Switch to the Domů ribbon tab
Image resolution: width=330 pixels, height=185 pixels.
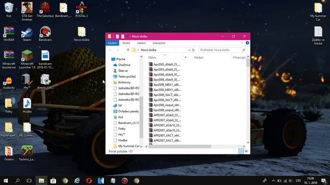(x=126, y=43)
